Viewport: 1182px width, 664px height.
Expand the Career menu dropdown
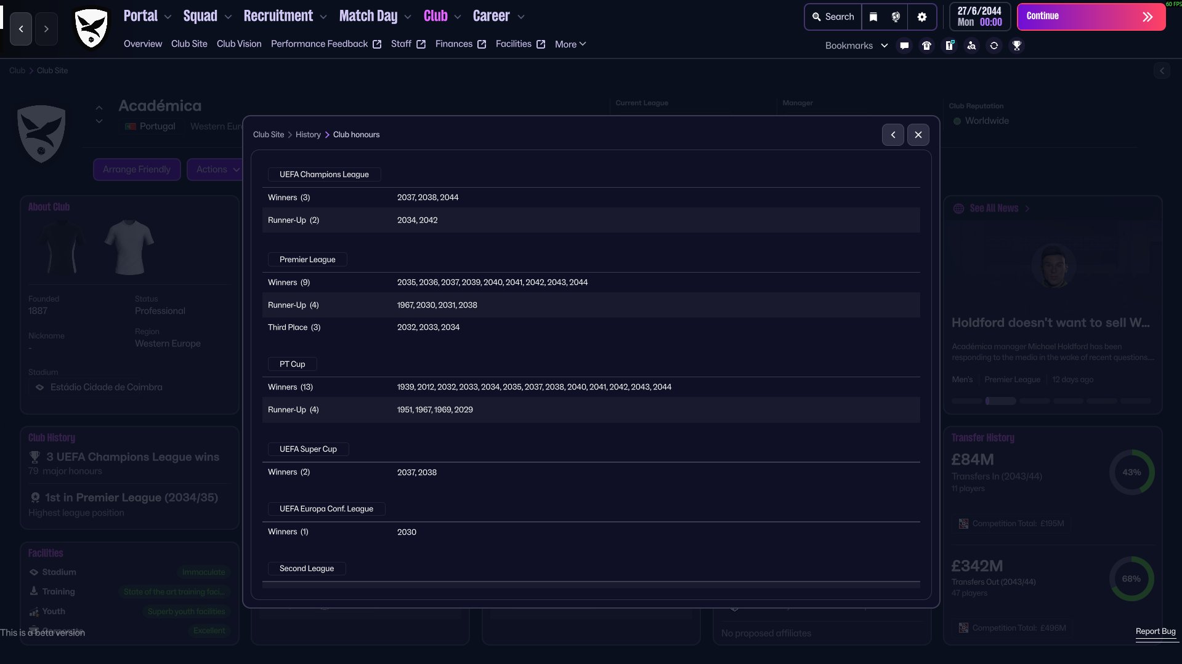click(x=521, y=17)
